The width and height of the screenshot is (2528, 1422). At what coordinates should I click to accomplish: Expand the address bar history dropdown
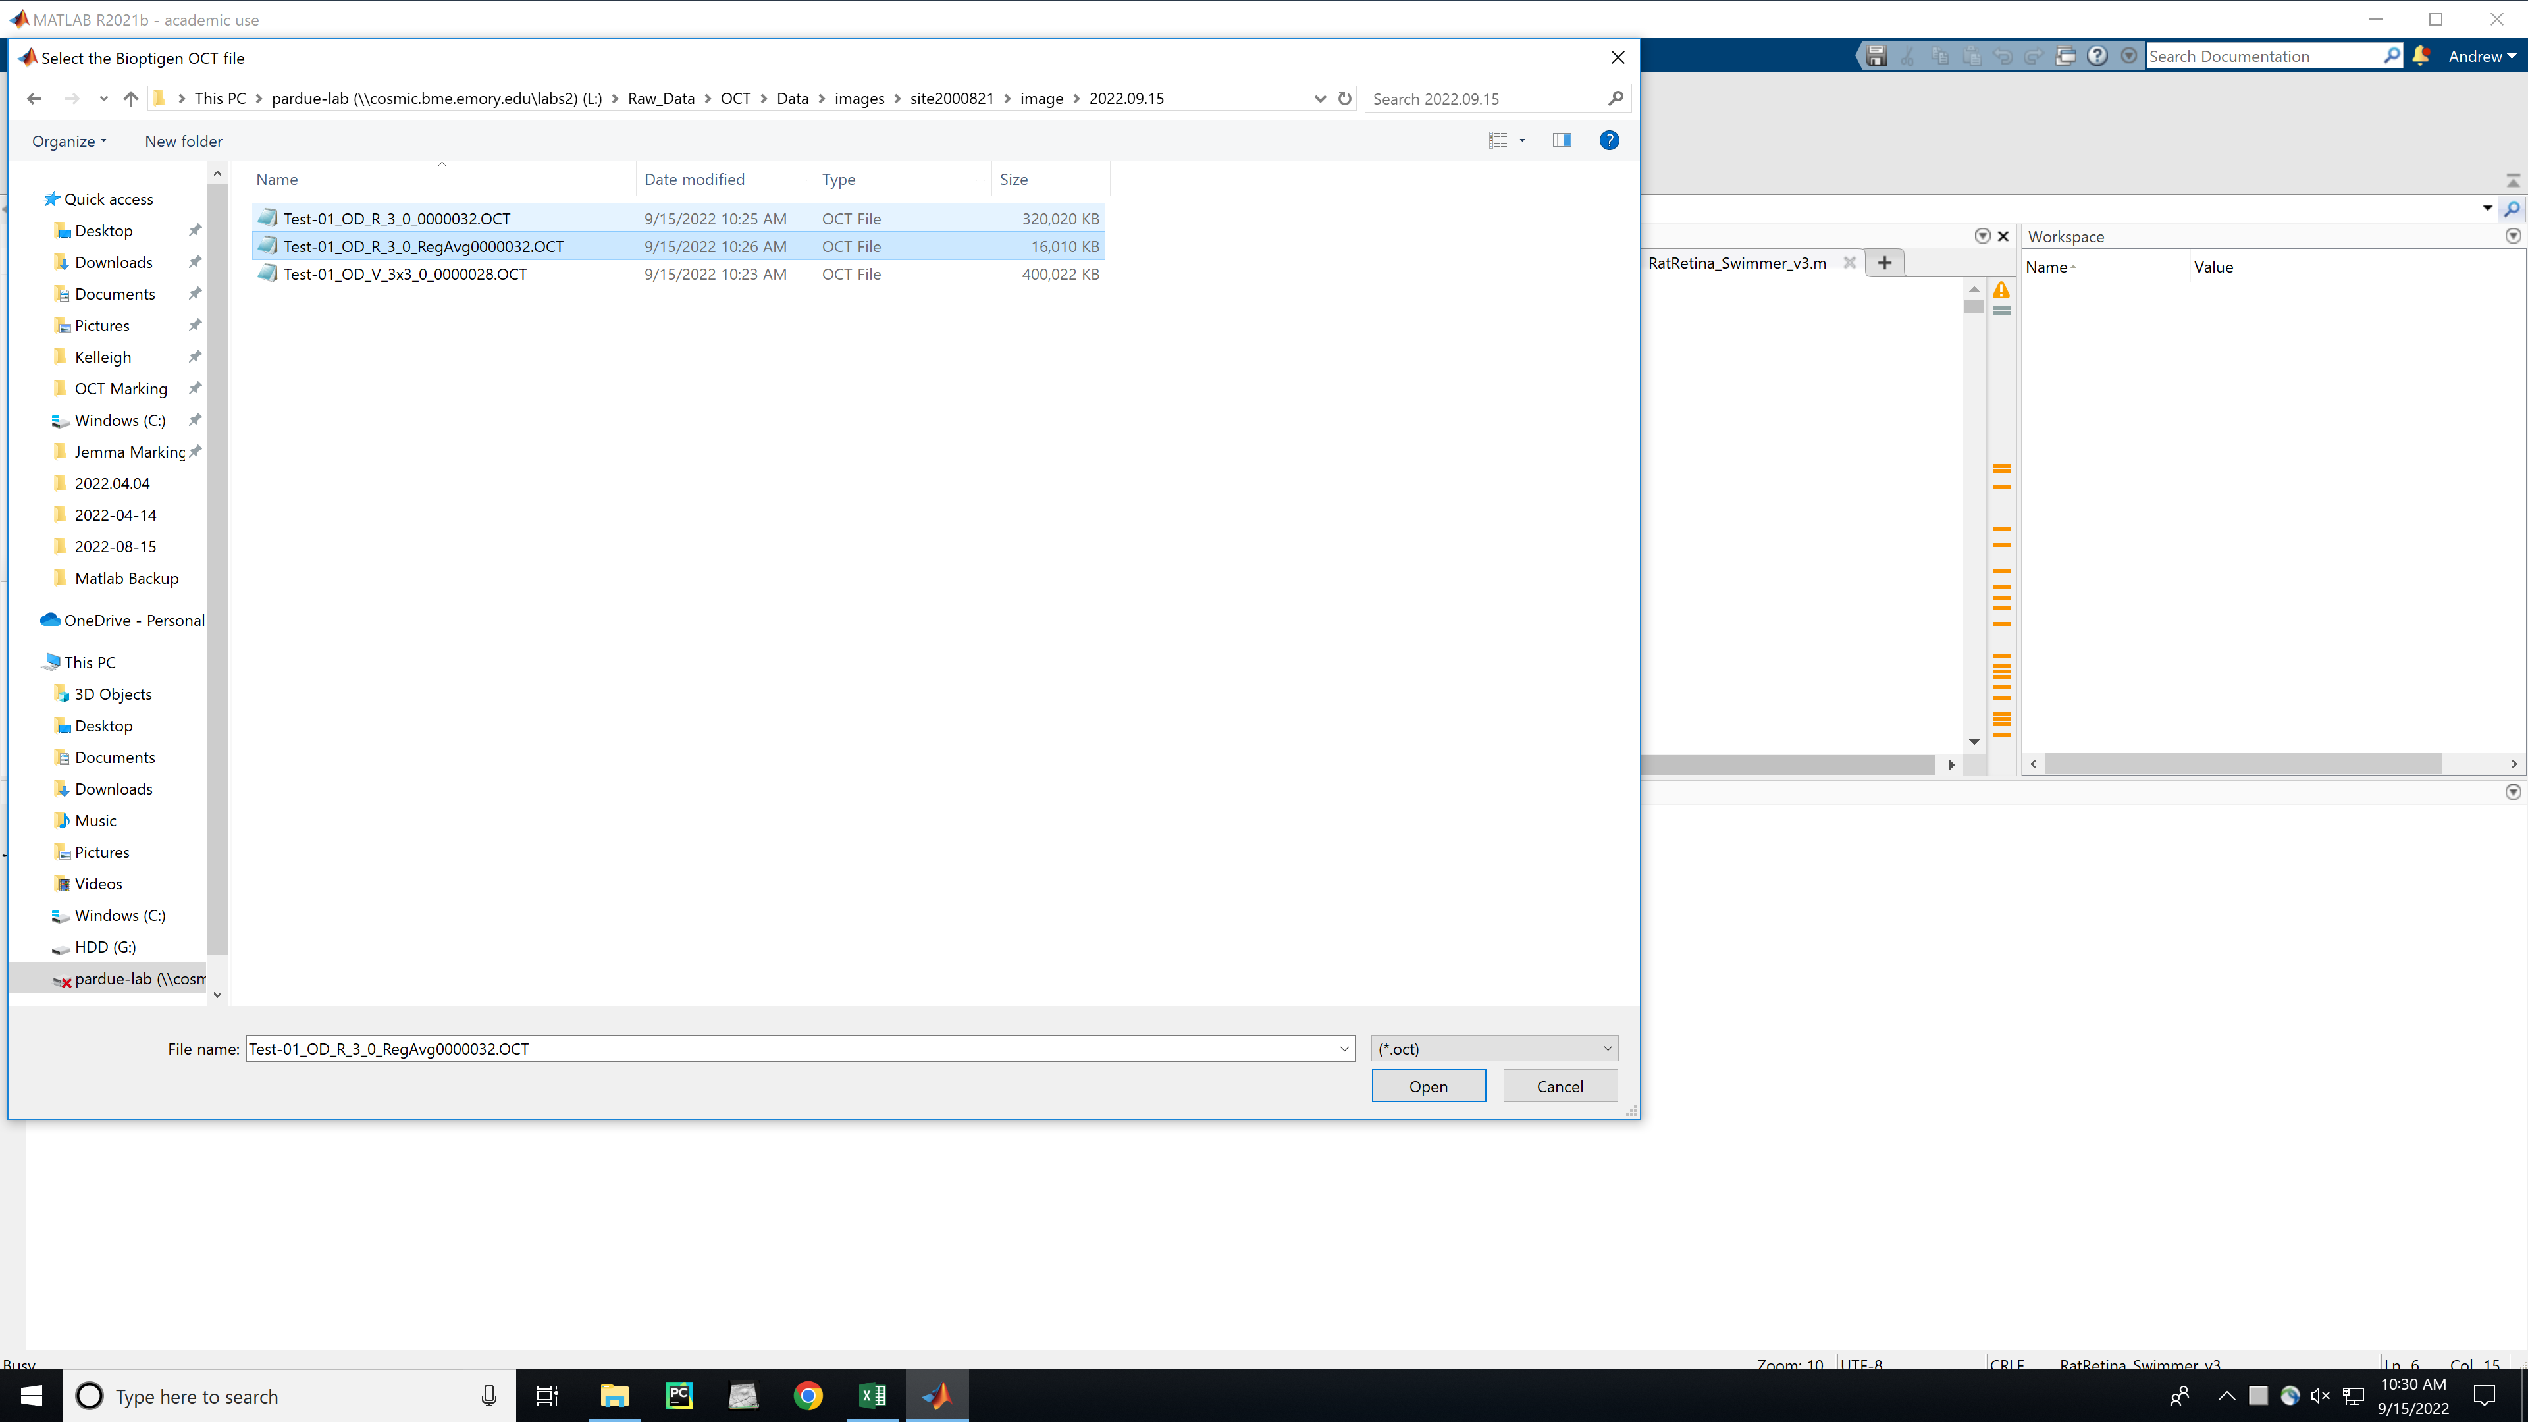[x=1320, y=98]
